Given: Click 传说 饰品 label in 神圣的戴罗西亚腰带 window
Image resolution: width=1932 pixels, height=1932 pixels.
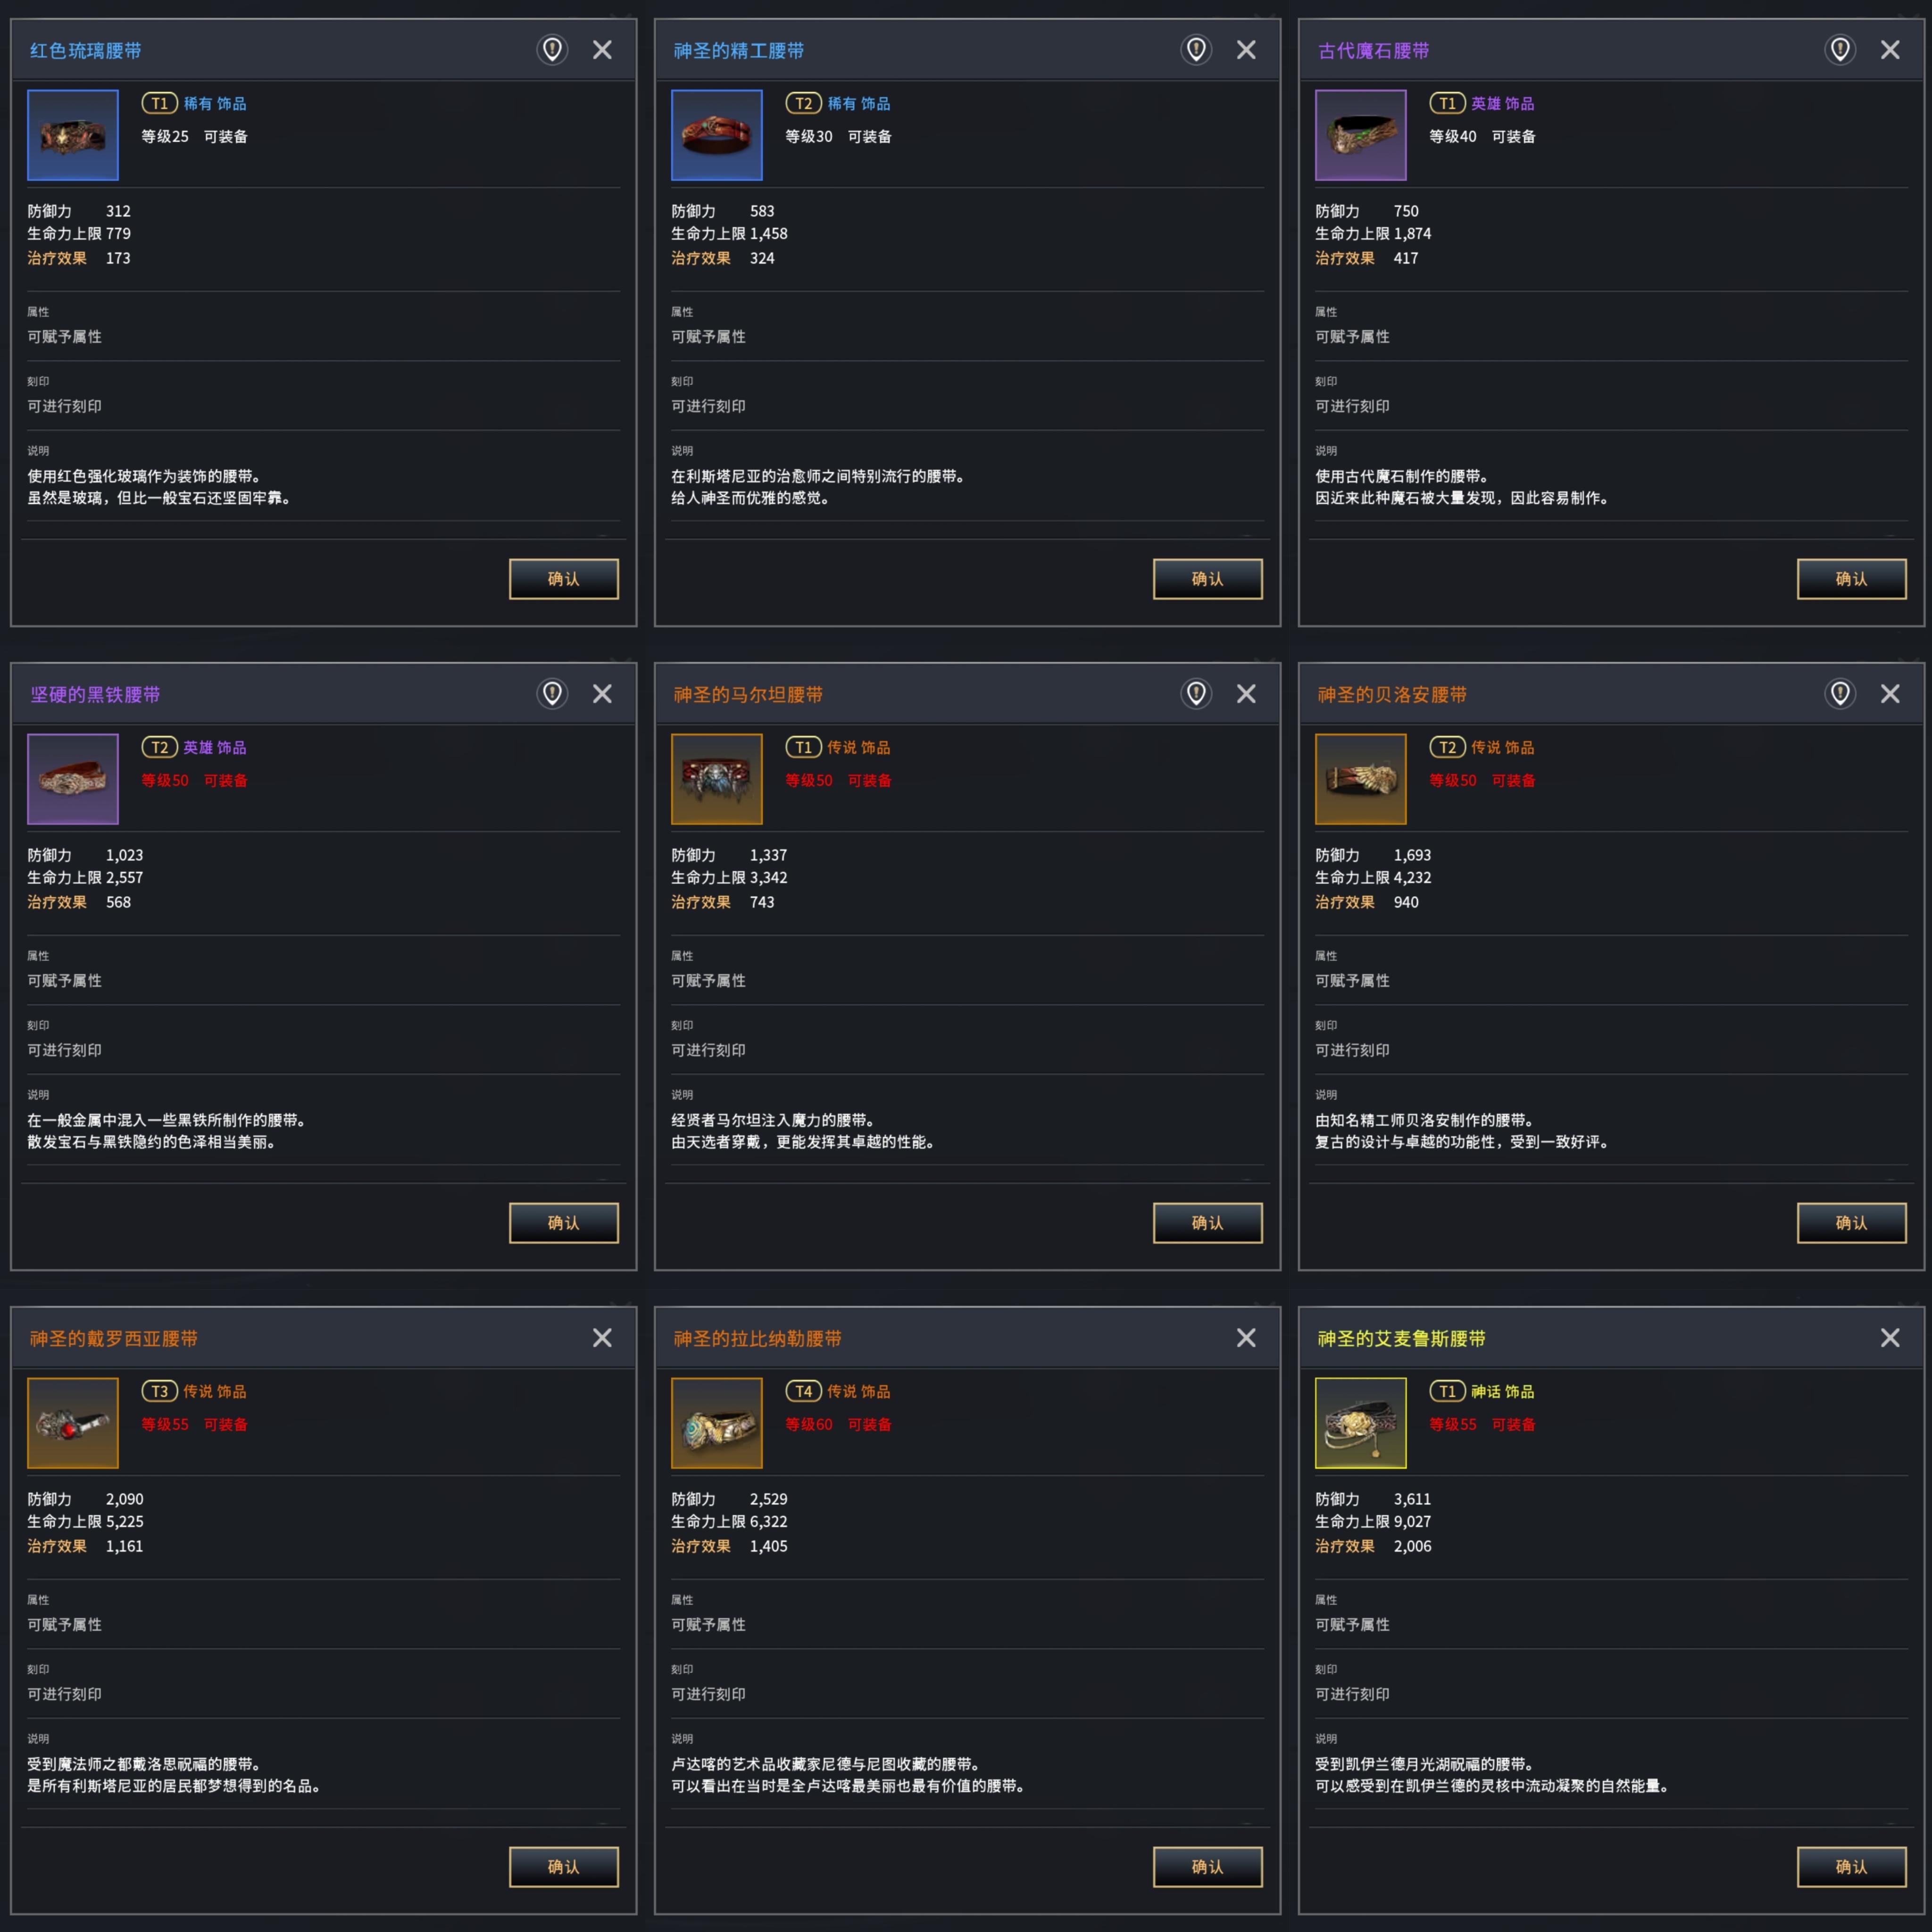Looking at the screenshot, I should click(x=214, y=1391).
